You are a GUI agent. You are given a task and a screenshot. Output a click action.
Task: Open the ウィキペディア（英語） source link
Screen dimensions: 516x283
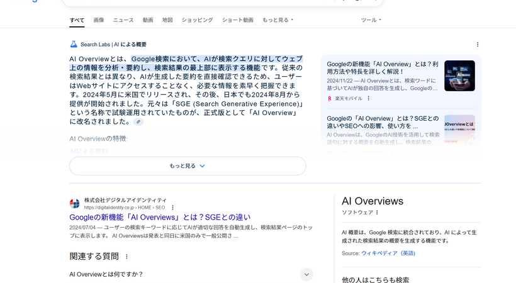coord(388,253)
